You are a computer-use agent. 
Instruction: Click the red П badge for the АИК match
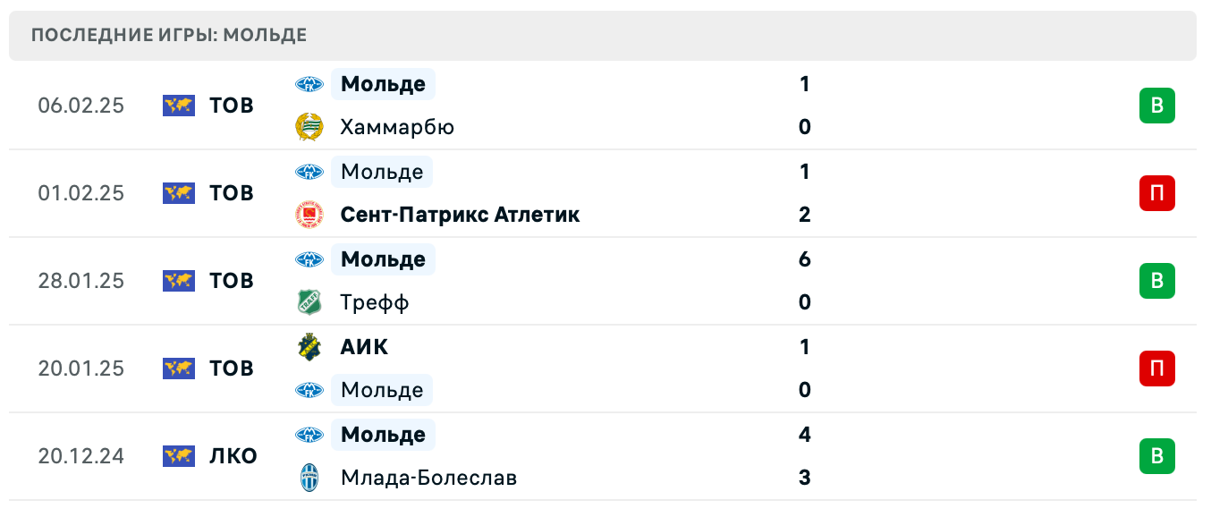coord(1156,368)
